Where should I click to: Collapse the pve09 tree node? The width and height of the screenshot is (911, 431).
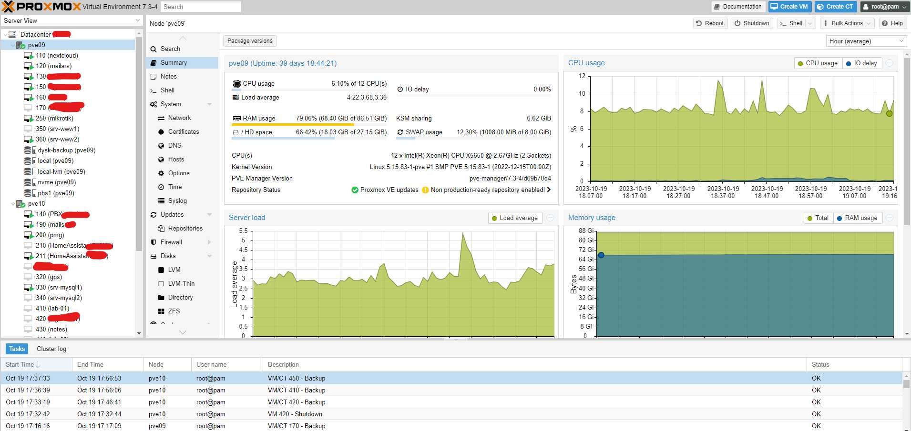coord(13,45)
